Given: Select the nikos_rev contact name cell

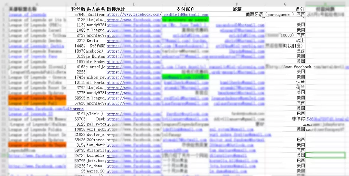Looking at the screenshot, I should (x=96, y=77).
